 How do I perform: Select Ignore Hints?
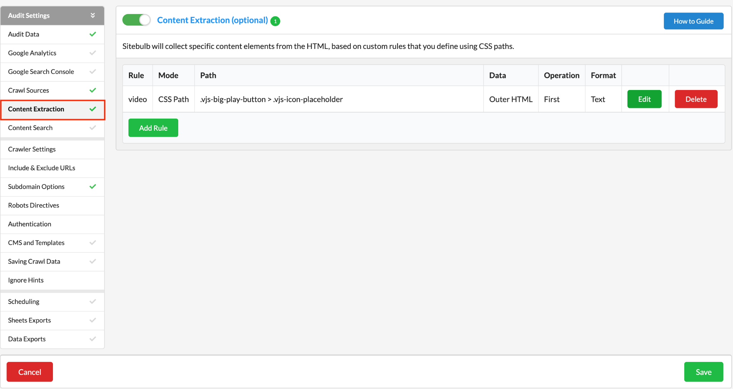(x=52, y=280)
